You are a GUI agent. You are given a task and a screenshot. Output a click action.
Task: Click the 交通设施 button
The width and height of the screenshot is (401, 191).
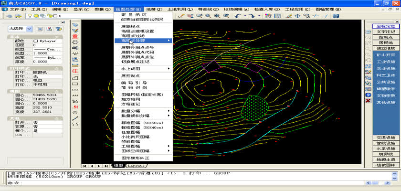click(386, 138)
